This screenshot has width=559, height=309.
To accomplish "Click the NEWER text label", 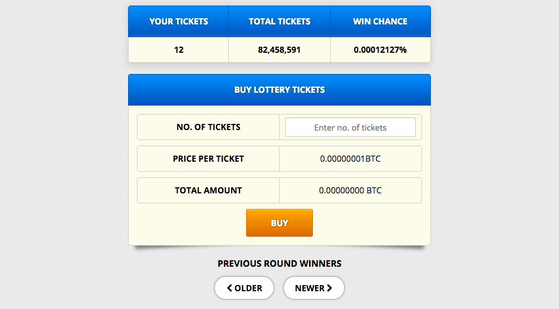I will (x=310, y=288).
